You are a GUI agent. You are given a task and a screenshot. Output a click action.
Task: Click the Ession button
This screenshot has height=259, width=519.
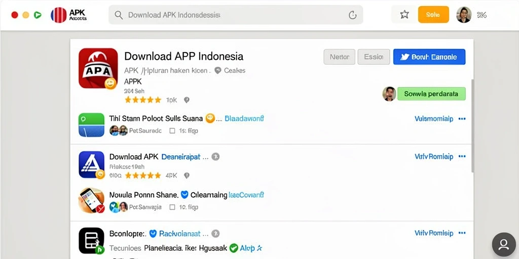pos(374,57)
